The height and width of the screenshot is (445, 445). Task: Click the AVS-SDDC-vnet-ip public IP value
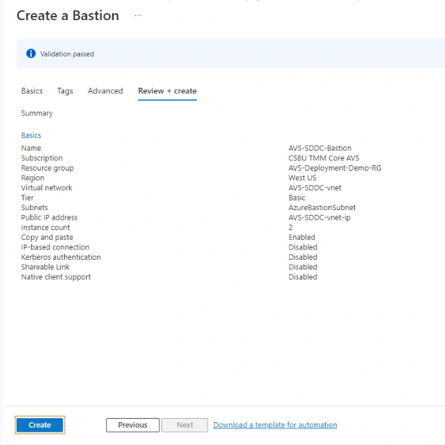pos(319,218)
